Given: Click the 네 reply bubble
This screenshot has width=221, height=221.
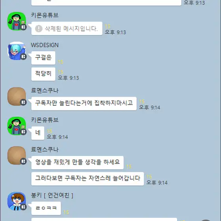Looking at the screenshot, I should point(38,133).
